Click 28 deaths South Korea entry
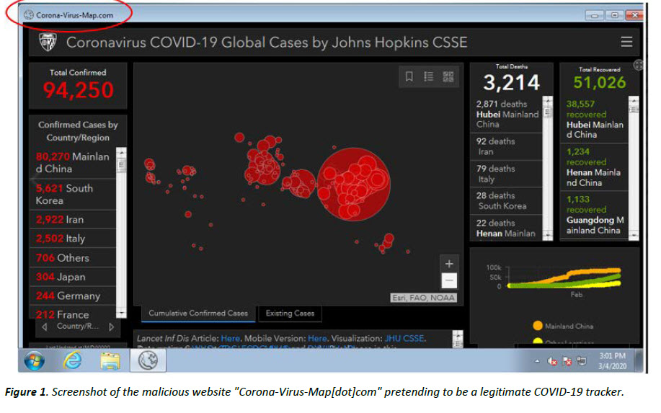Image resolution: width=661 pixels, height=413 pixels. tap(506, 201)
